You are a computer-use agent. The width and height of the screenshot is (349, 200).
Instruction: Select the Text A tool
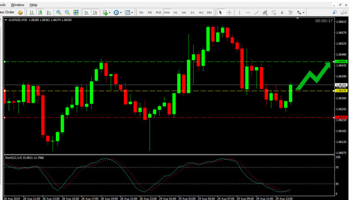tap(282, 13)
